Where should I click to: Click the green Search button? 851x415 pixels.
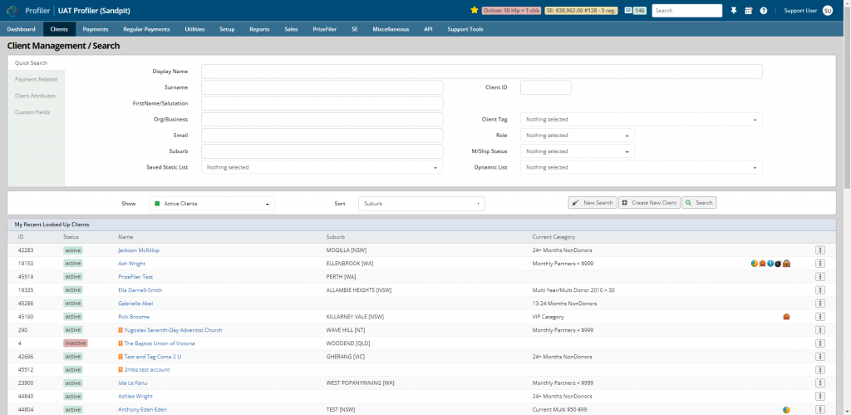point(699,203)
